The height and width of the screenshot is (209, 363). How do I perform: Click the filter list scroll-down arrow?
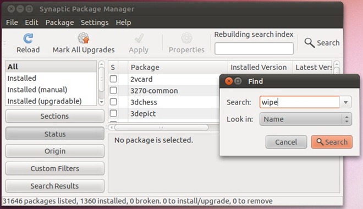tap(101, 102)
